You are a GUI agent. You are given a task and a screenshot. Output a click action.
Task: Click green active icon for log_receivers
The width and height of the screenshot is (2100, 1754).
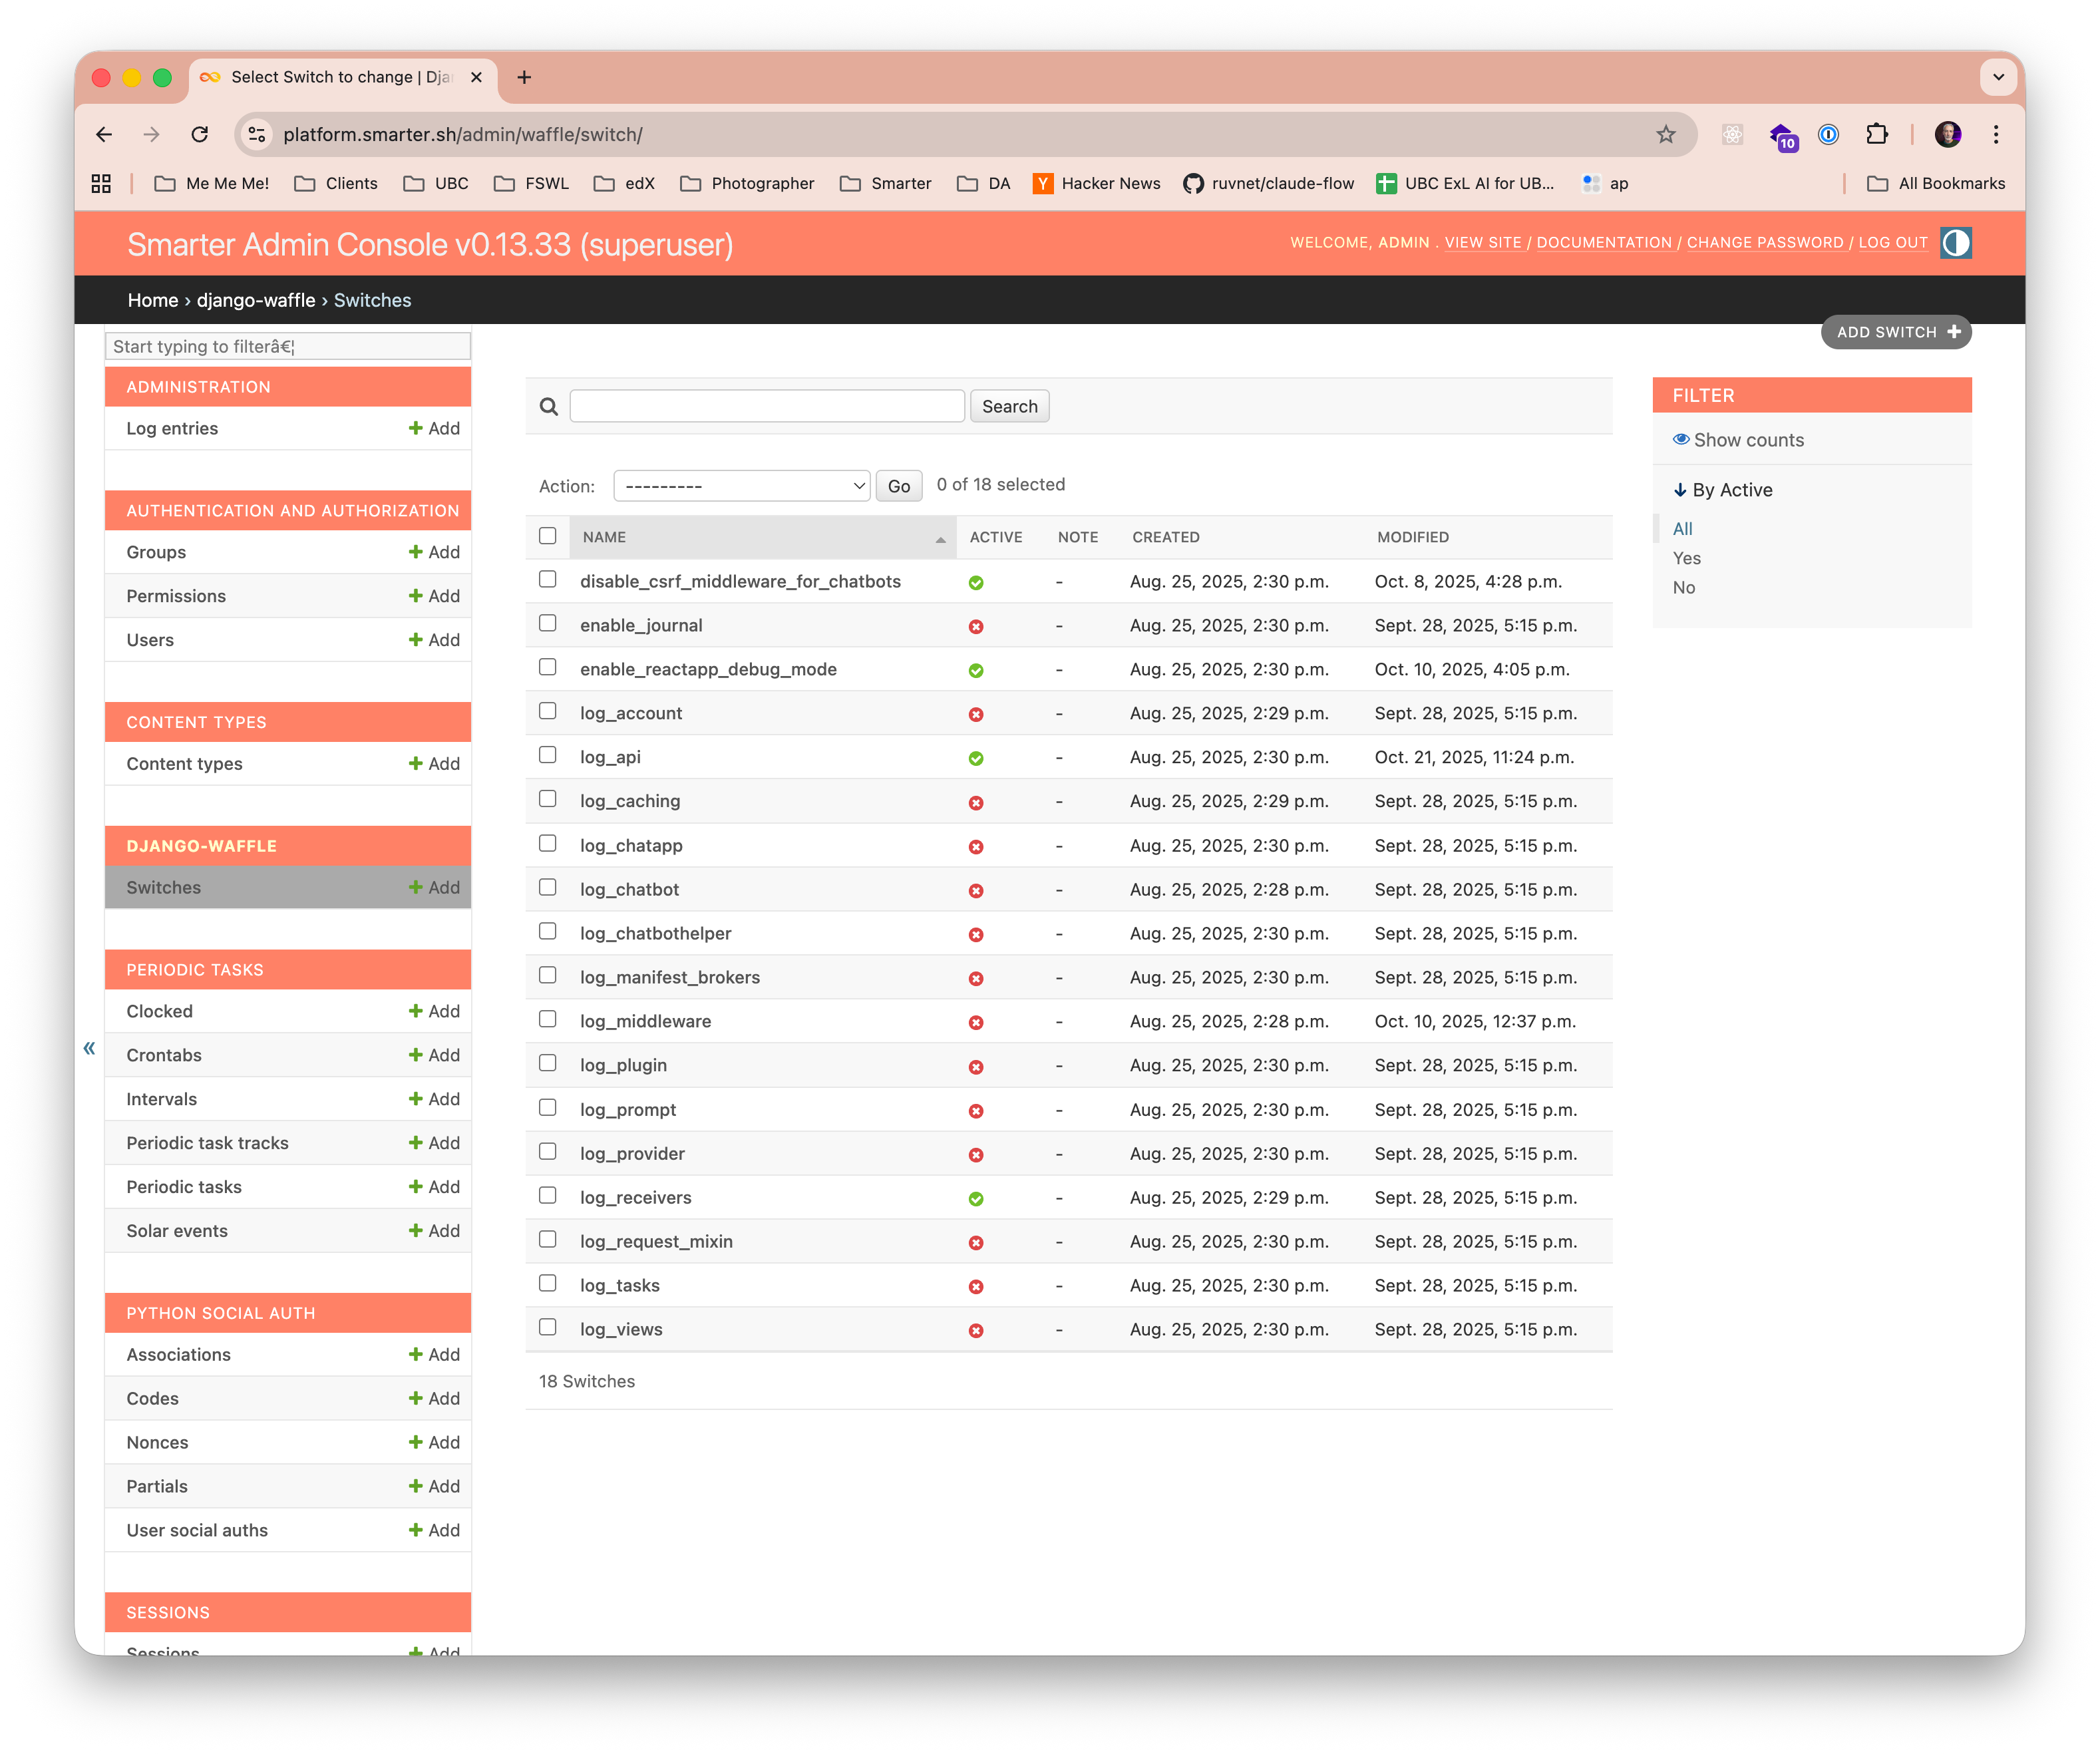coord(975,1198)
